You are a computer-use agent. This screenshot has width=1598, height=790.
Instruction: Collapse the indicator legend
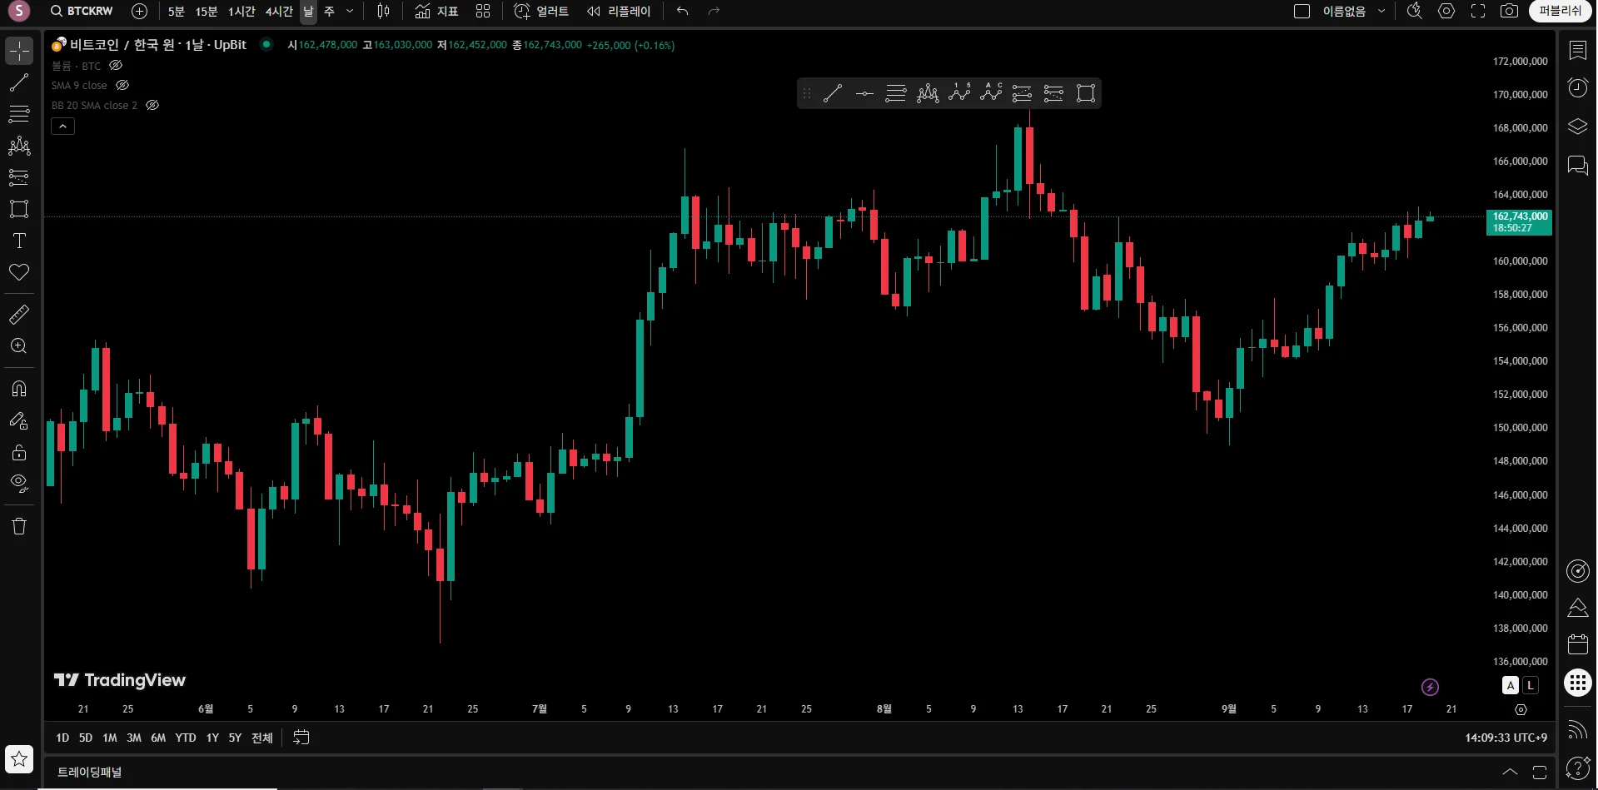tap(63, 127)
